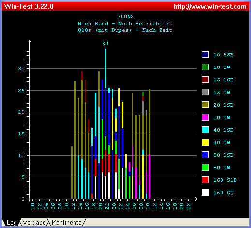
Task: Select the Log tab
Action: [12, 223]
